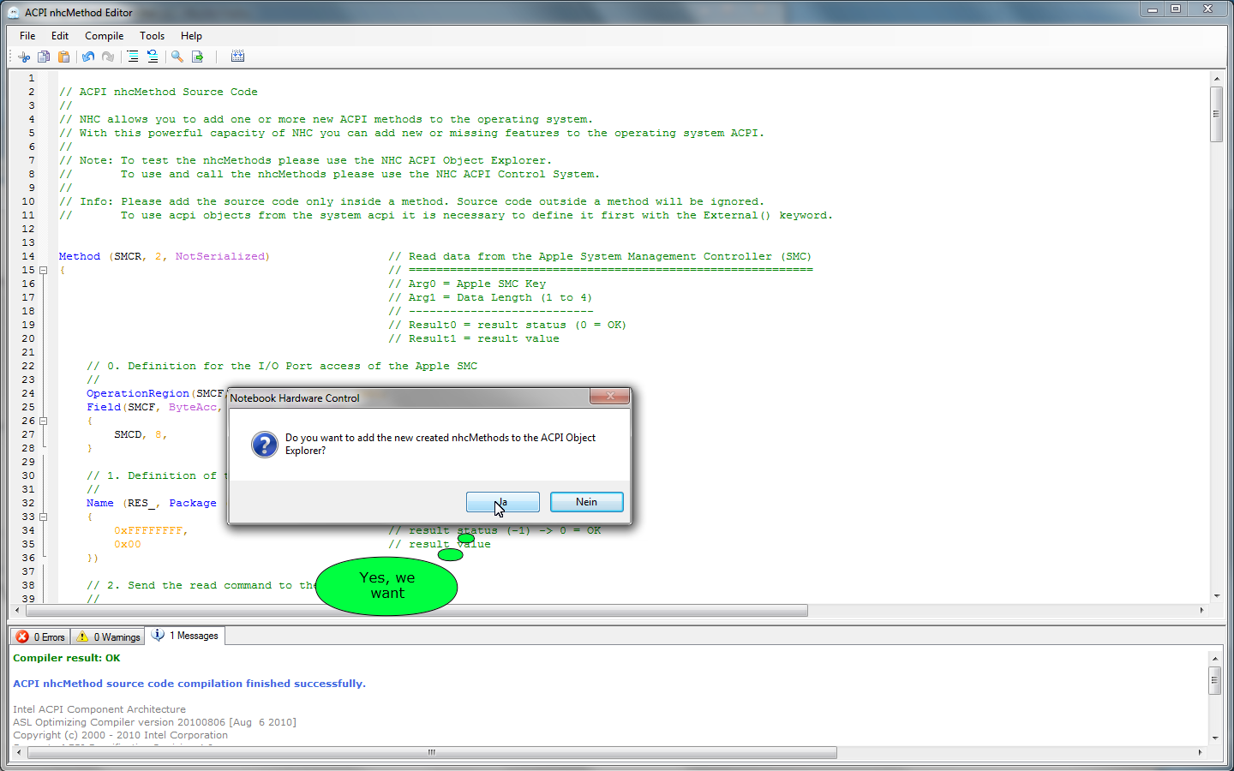Click the code editor horizontal scrollbar

[x=416, y=611]
